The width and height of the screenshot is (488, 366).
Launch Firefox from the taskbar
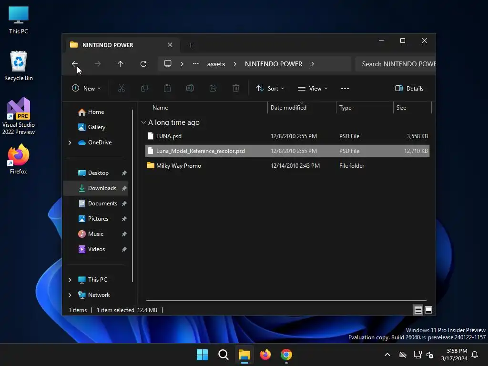[265, 355]
